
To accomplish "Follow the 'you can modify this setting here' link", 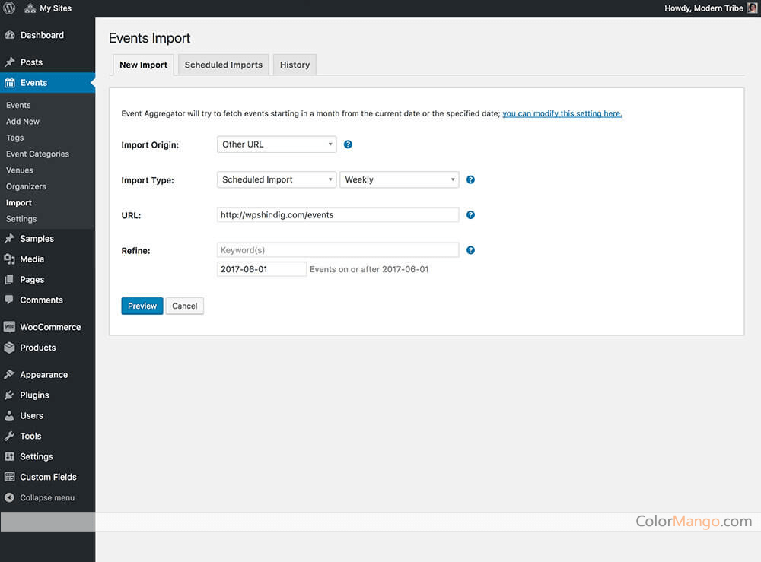I will click(562, 113).
